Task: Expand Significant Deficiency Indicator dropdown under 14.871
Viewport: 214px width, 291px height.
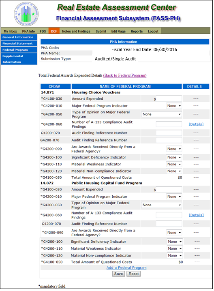Action: point(174,157)
